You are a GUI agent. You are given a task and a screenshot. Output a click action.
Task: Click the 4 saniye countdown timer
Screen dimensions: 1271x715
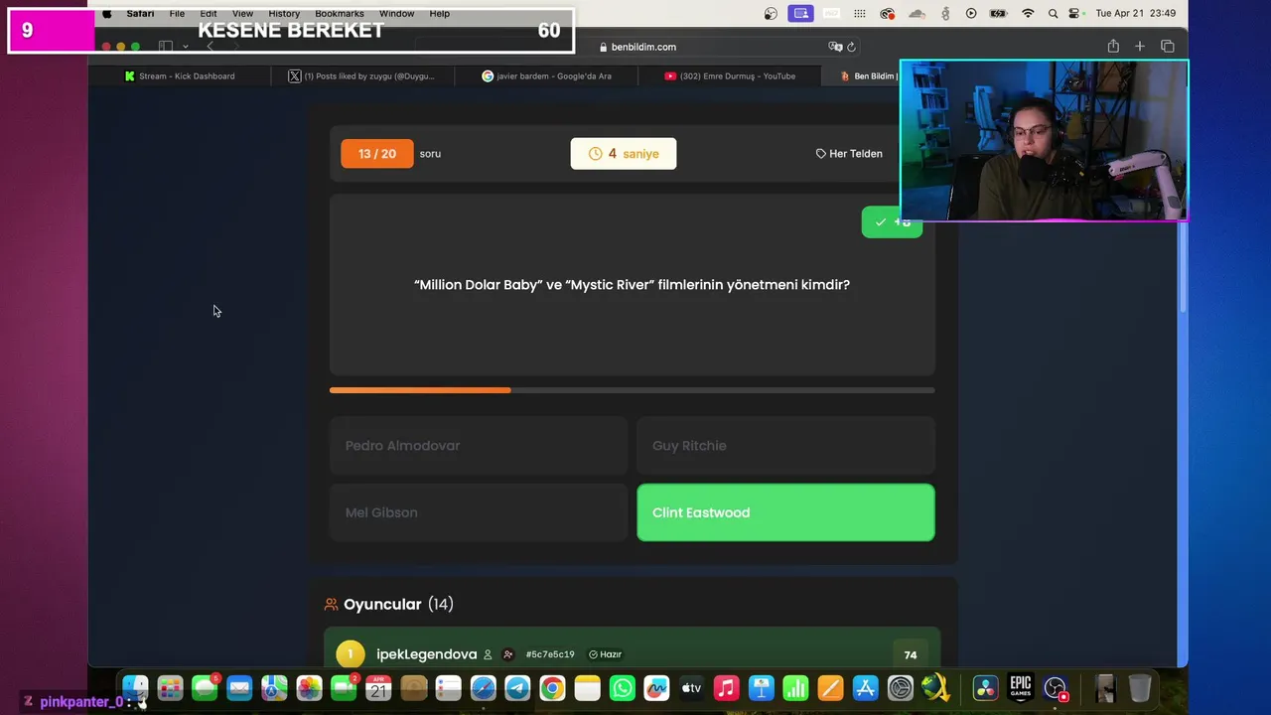click(624, 154)
